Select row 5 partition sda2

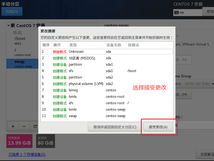107,77
